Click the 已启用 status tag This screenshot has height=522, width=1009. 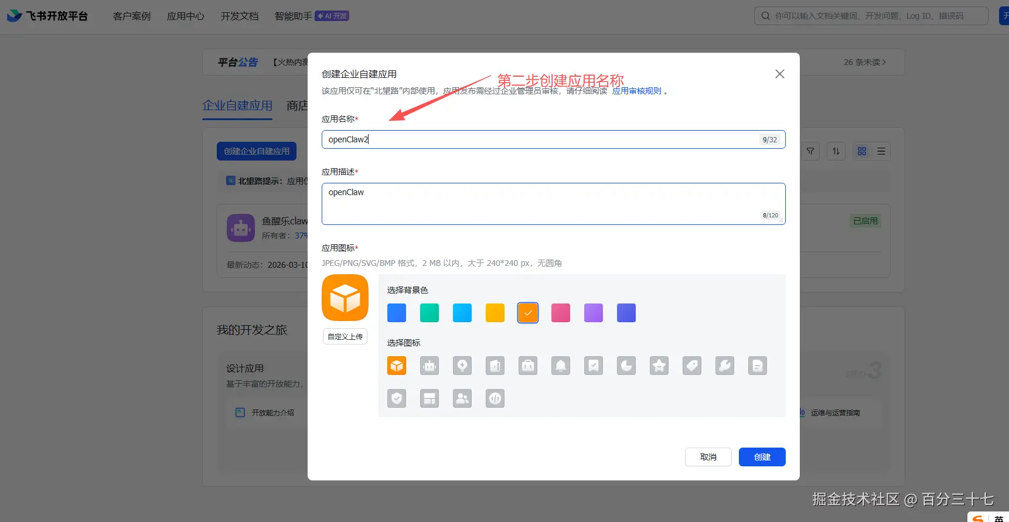[865, 221]
